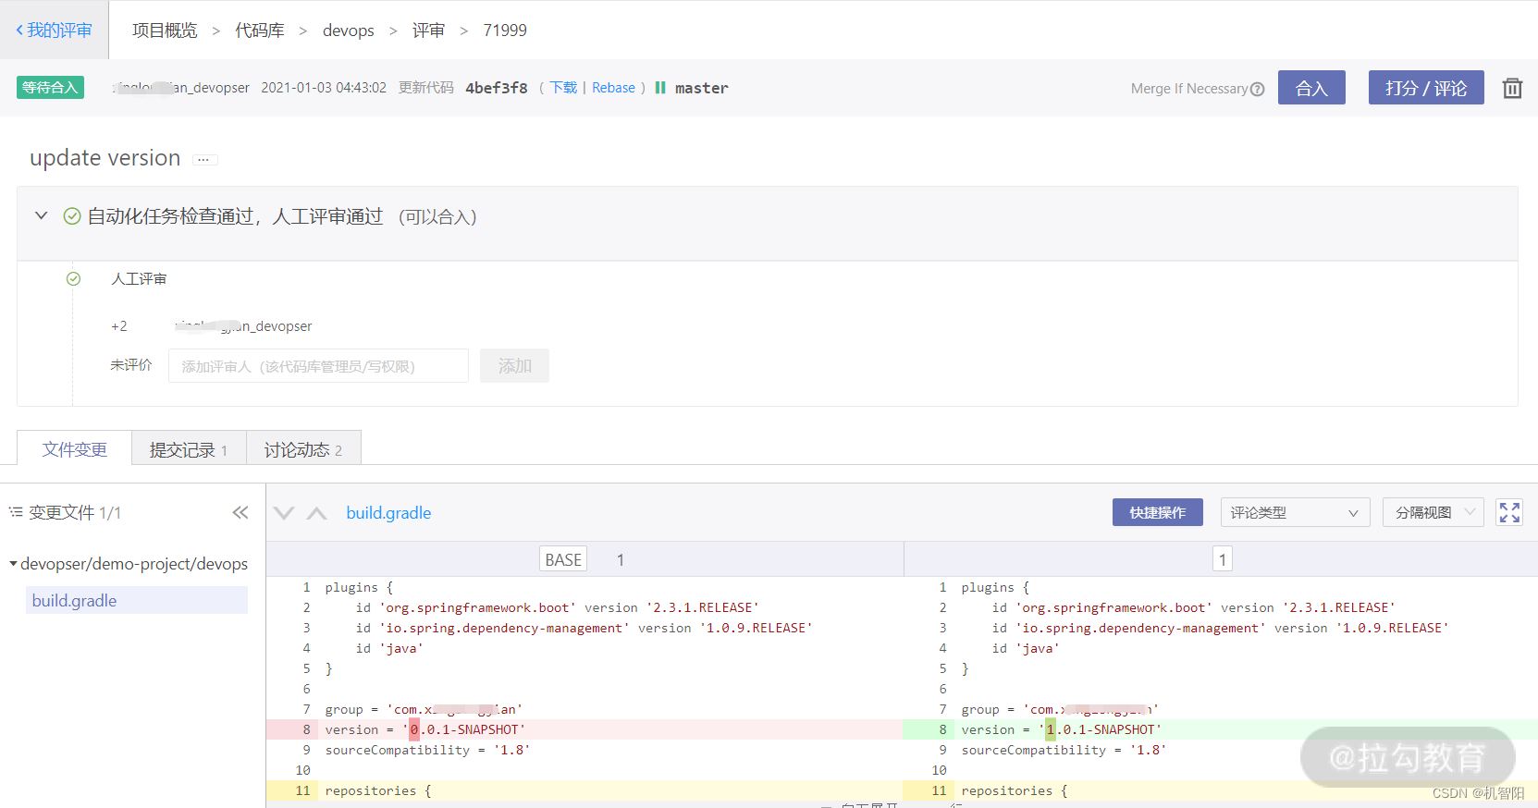
Task: Click 打分 / 评论 button
Action: point(1426,88)
